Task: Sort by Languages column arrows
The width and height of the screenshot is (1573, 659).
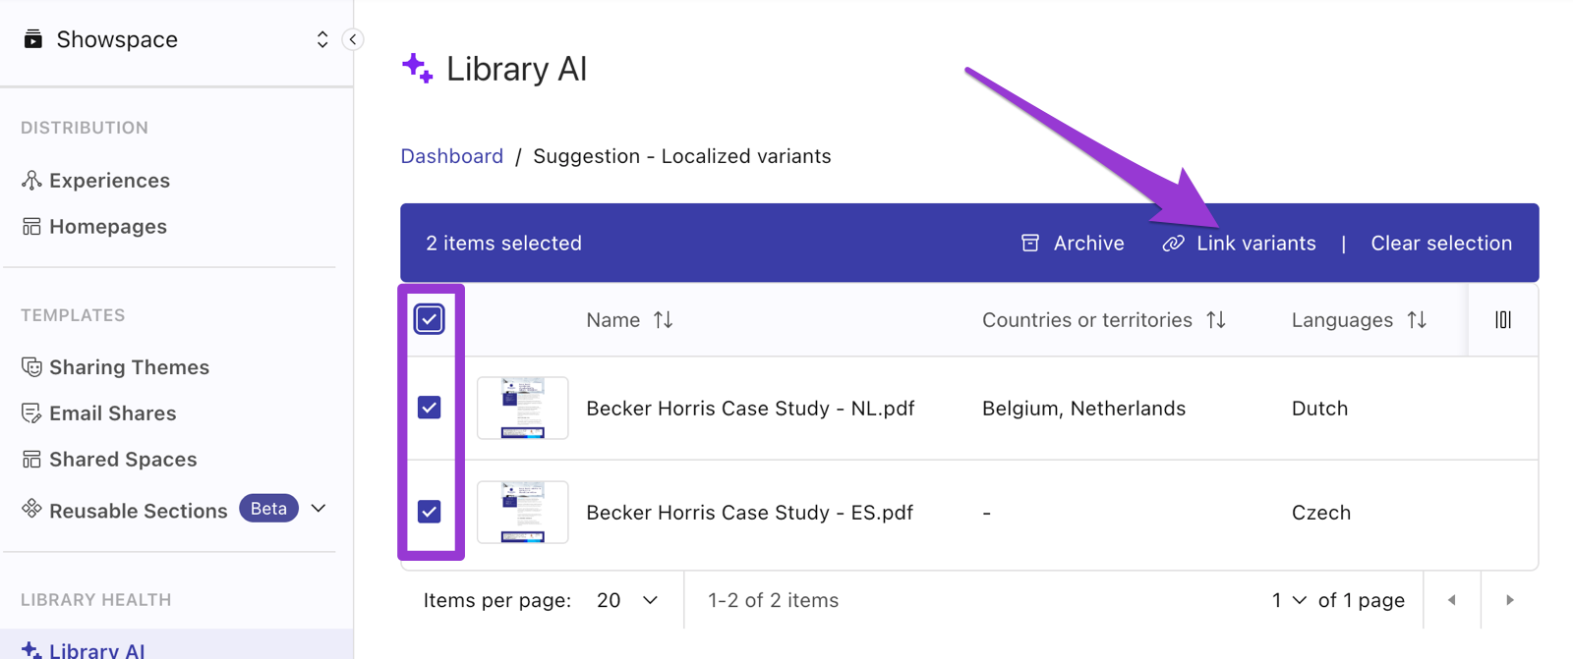Action: pyautogui.click(x=1417, y=320)
